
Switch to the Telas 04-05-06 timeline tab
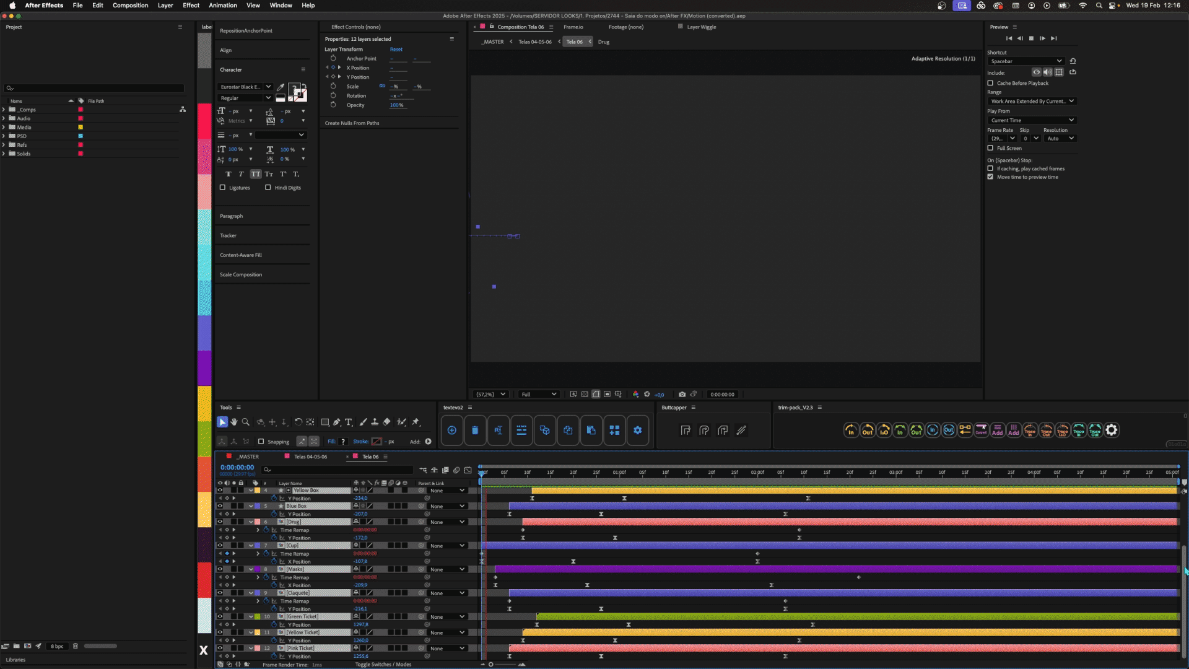[310, 457]
